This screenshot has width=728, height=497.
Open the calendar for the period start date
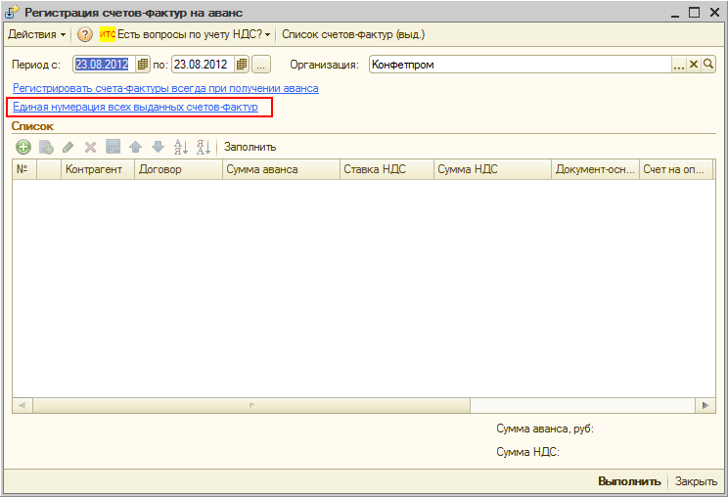143,65
